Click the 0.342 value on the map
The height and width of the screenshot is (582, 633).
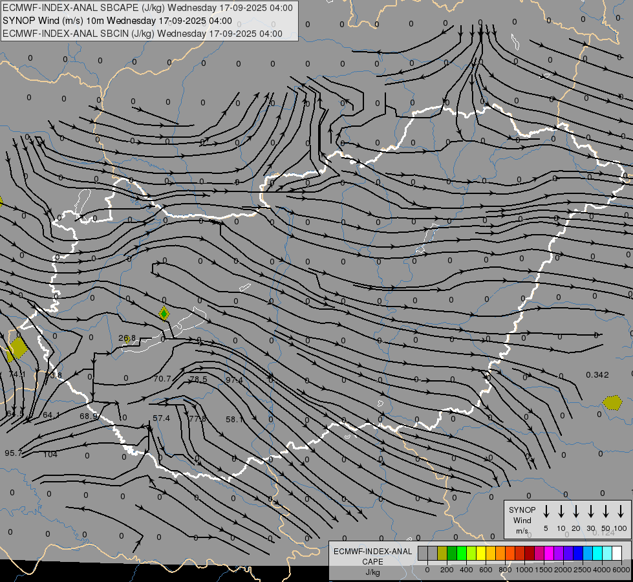[597, 375]
